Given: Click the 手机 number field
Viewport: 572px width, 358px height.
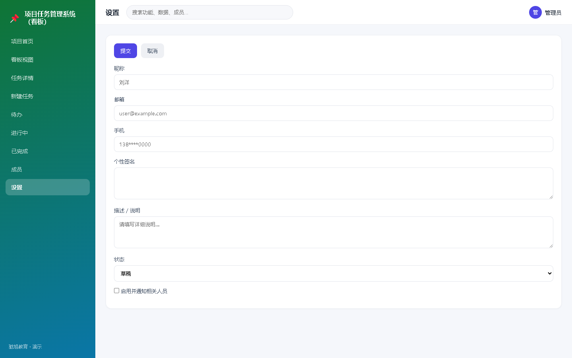Looking at the screenshot, I should coord(334,144).
